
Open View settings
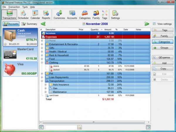(163, 24)
